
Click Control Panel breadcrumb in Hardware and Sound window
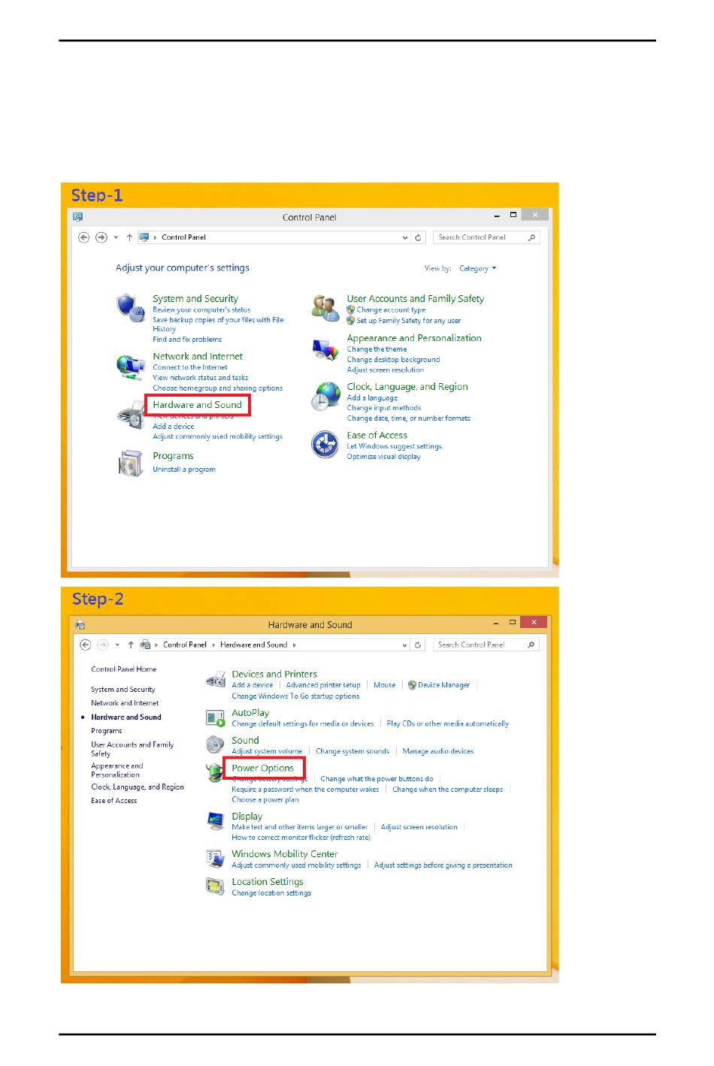click(x=185, y=645)
